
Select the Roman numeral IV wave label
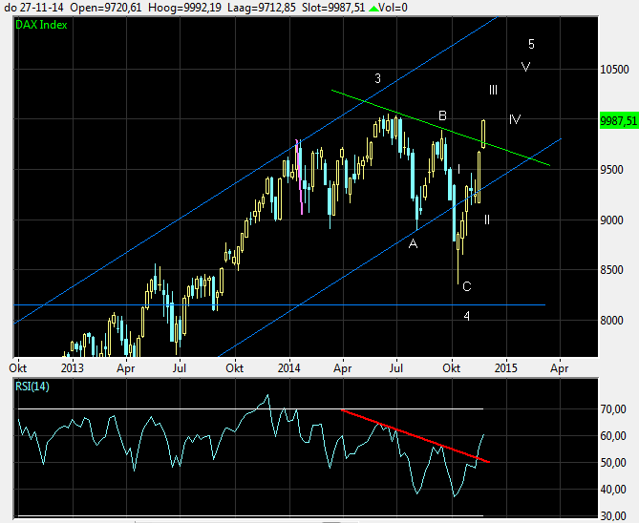[x=515, y=119]
